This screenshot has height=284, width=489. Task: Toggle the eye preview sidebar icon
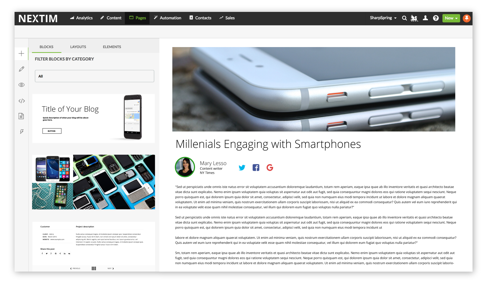click(21, 85)
